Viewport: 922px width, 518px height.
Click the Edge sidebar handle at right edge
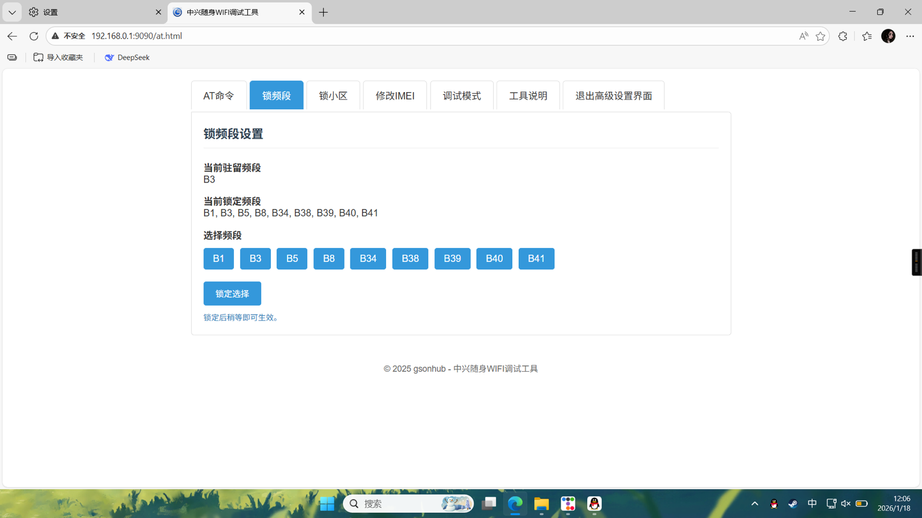(917, 262)
